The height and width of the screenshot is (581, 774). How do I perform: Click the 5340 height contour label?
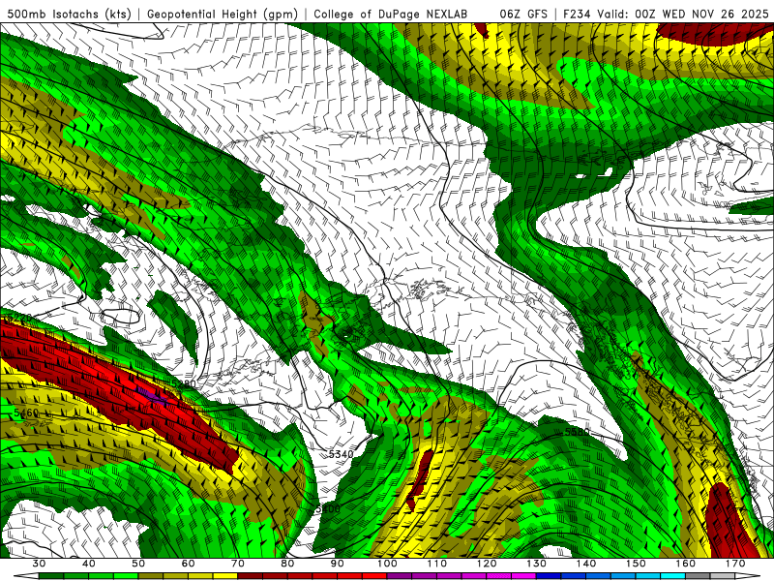[x=342, y=454]
